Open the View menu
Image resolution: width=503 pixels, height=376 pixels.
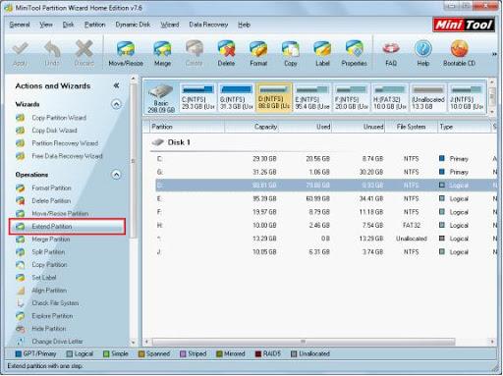pos(46,25)
